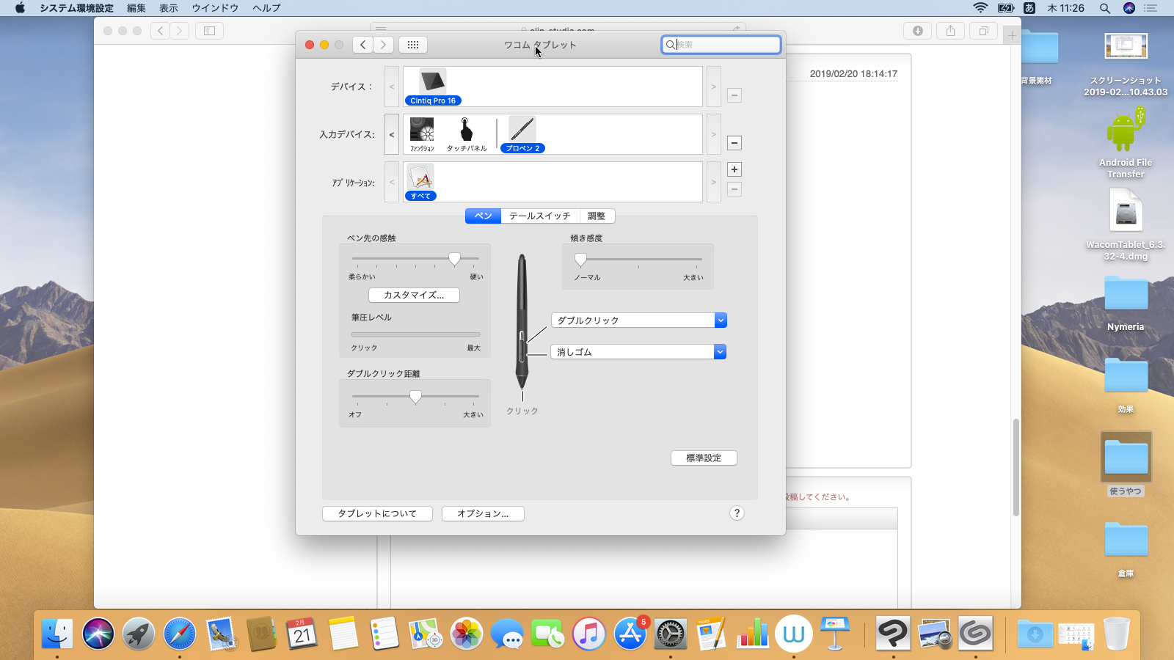Open the ダブルクリック pen button dropdown
Screen dimensions: 1174x660
point(638,320)
